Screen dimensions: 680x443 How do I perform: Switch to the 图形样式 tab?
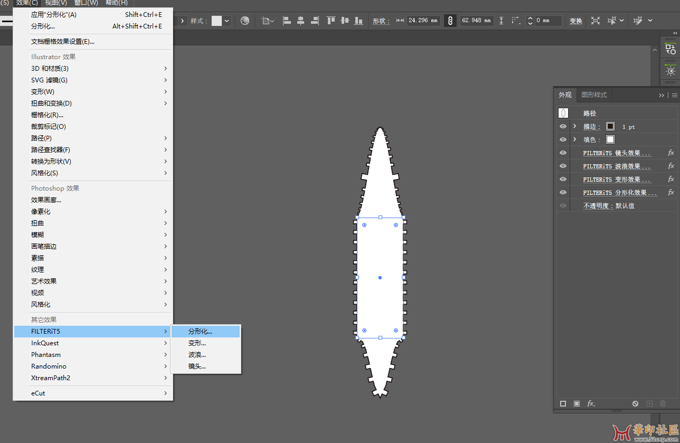click(x=594, y=95)
